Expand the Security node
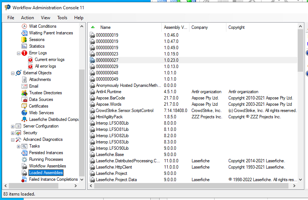308x200 pixels. 13,133
